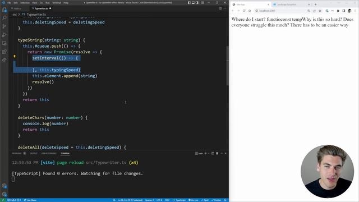The width and height of the screenshot is (359, 202).
Task: Split the terminal pane
Action: 213,153
